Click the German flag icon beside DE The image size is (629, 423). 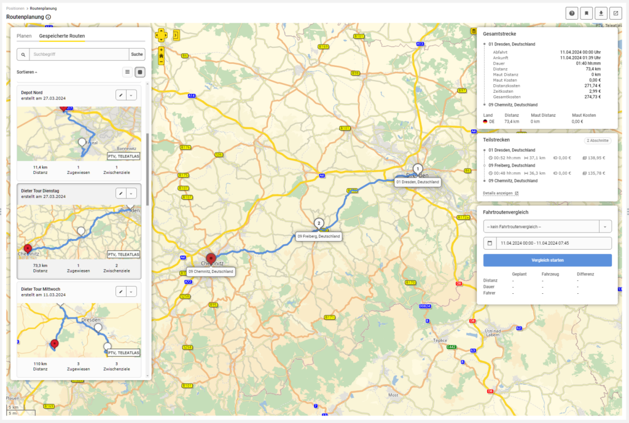pyautogui.click(x=485, y=122)
